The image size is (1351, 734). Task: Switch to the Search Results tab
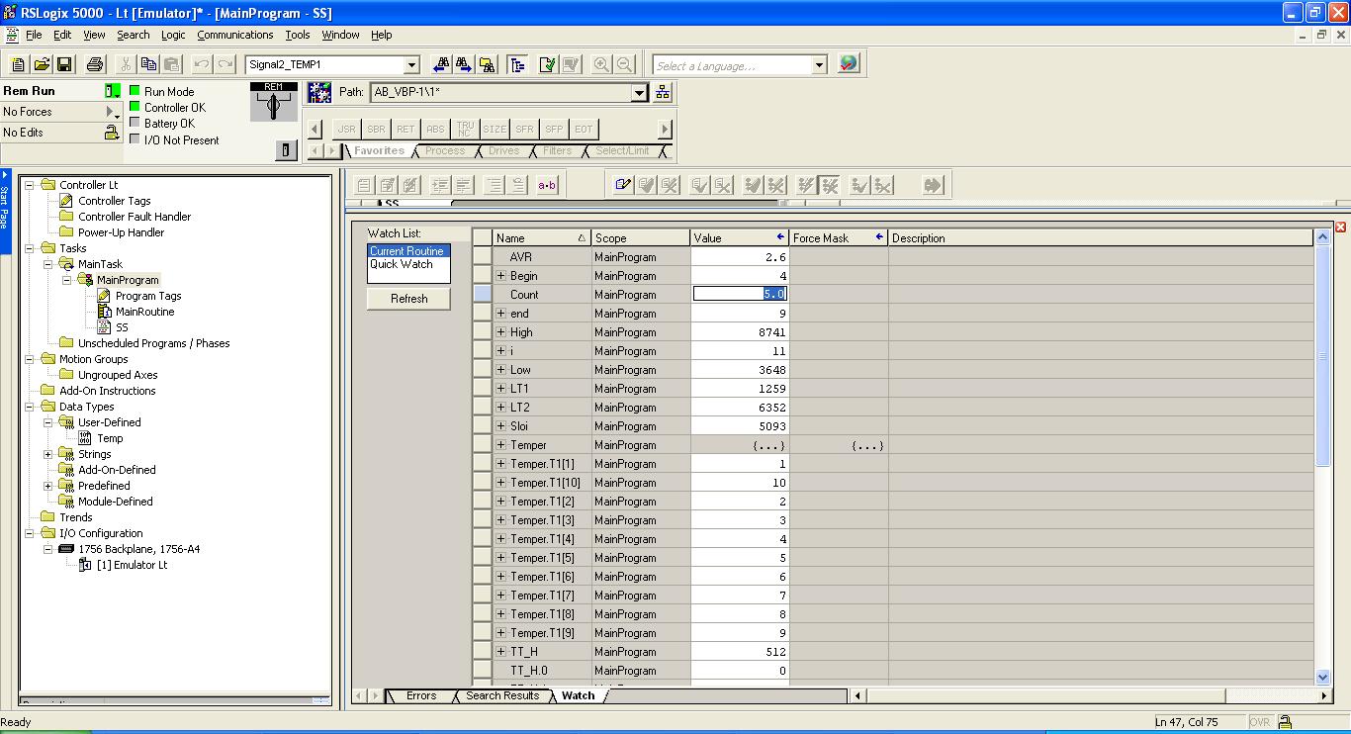[x=502, y=695]
